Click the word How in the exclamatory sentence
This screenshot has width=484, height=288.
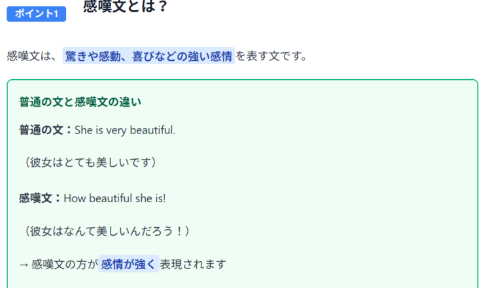(75, 198)
